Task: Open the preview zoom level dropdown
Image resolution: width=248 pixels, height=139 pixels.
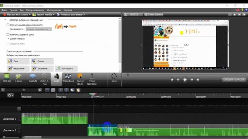Action: [x=153, y=15]
